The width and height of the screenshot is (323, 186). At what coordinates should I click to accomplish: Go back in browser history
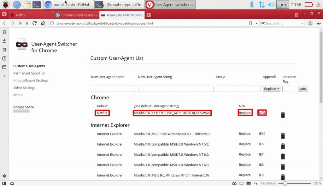4,23
